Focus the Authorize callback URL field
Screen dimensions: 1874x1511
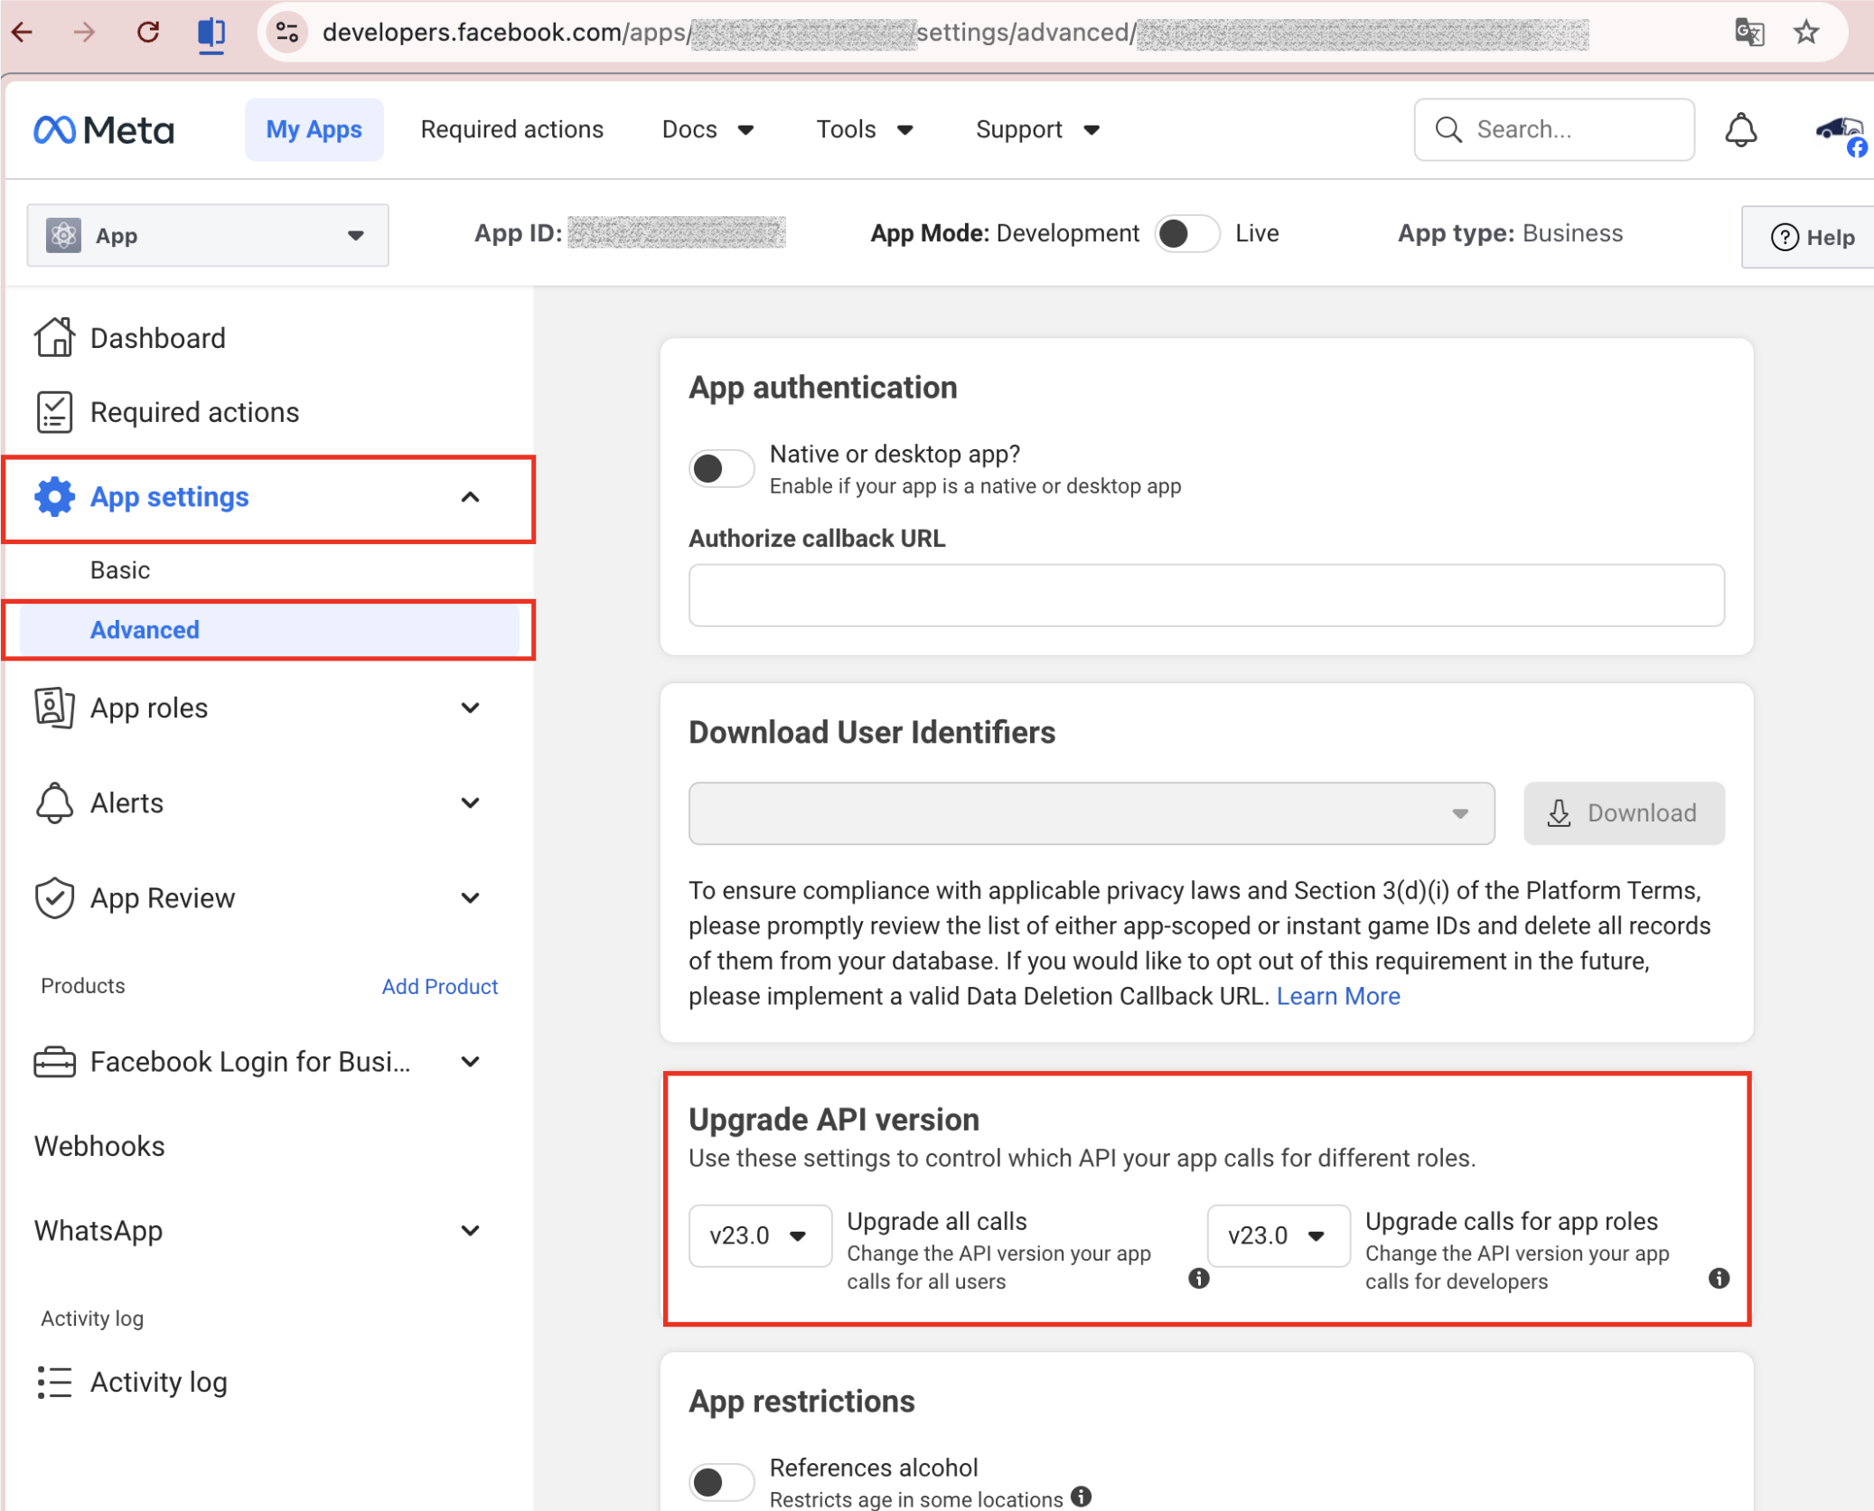tap(1206, 596)
